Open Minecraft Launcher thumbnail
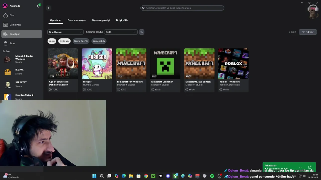Viewport: 321px width, 180px height. 165,63
